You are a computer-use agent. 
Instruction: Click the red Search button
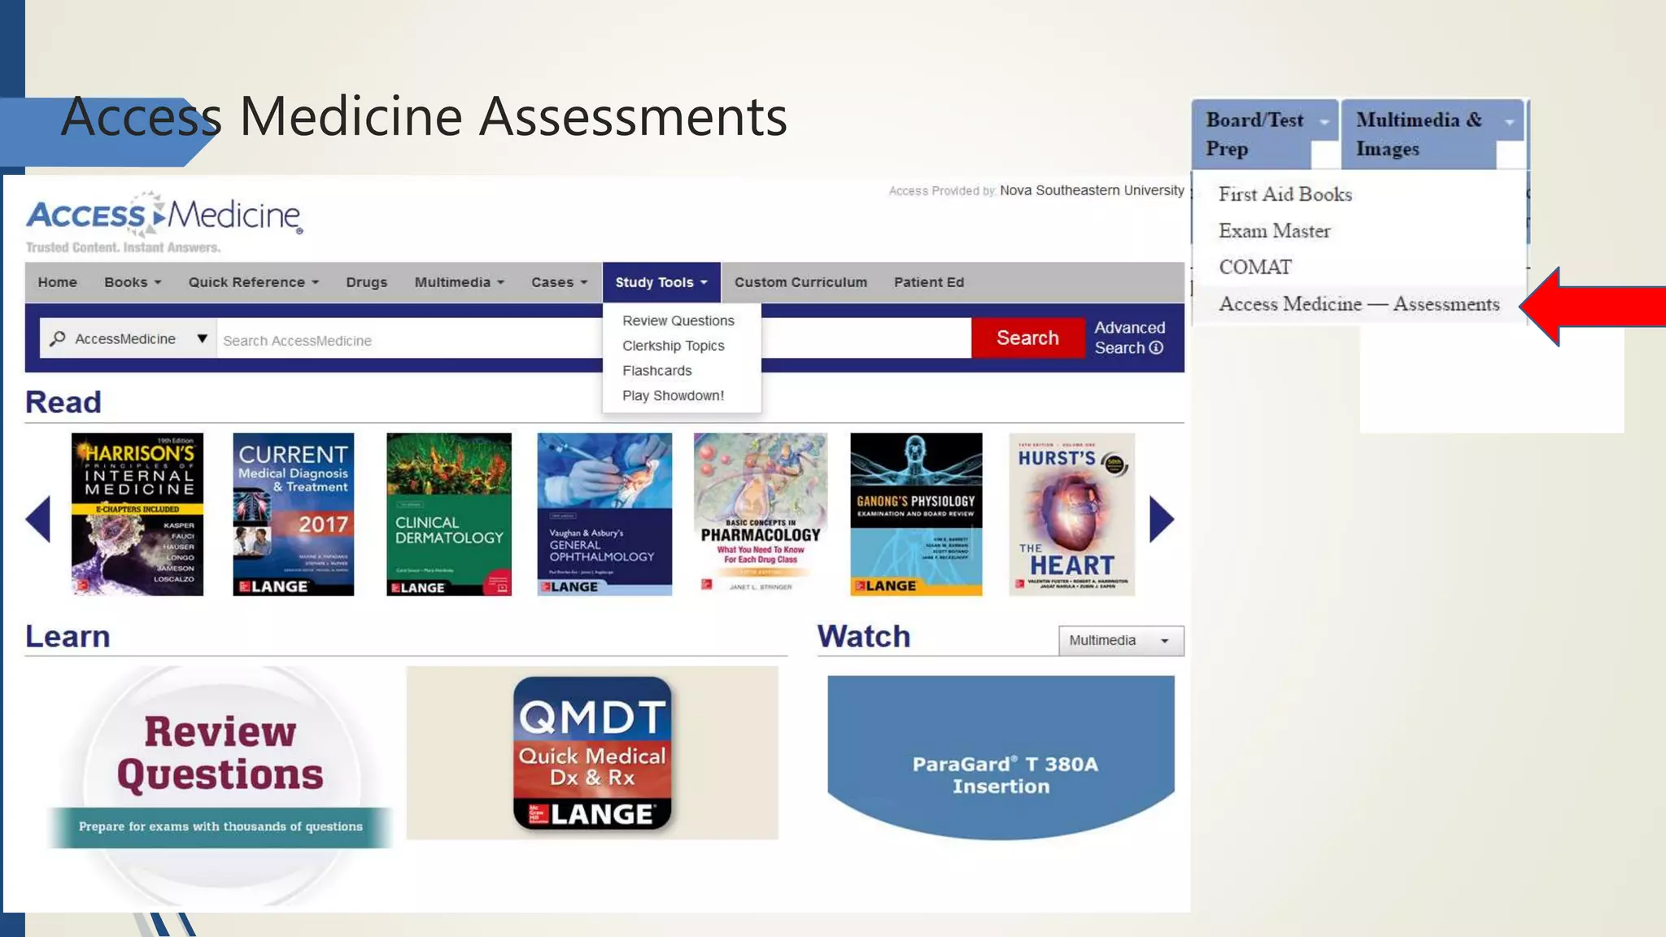click(x=1027, y=338)
